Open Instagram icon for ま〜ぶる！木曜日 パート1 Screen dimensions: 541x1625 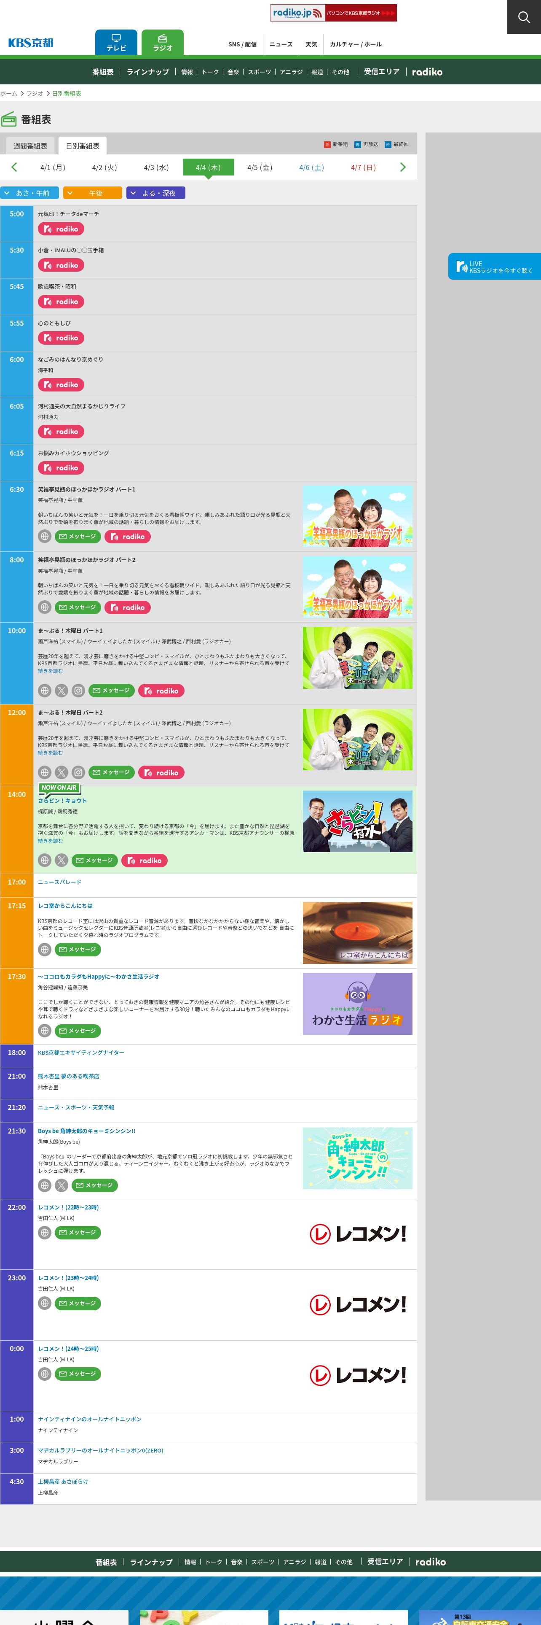click(78, 691)
